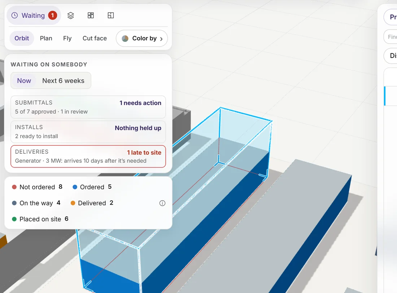397x293 pixels.
Task: Click the '1 needs action' text
Action: tap(140, 103)
